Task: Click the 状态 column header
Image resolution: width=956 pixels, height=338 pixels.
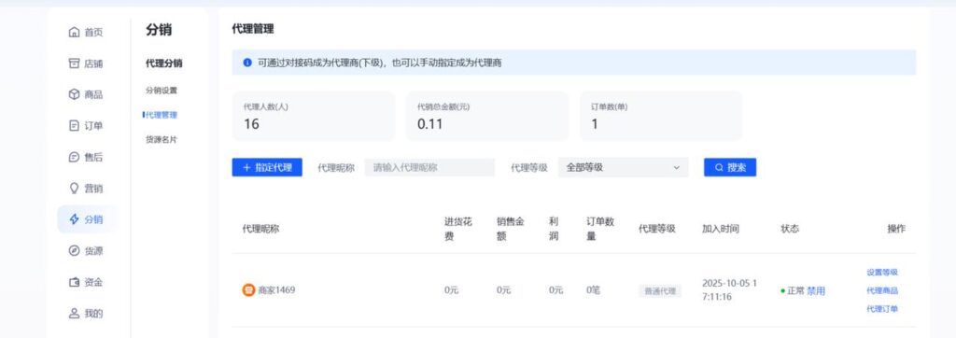Action: click(x=790, y=230)
